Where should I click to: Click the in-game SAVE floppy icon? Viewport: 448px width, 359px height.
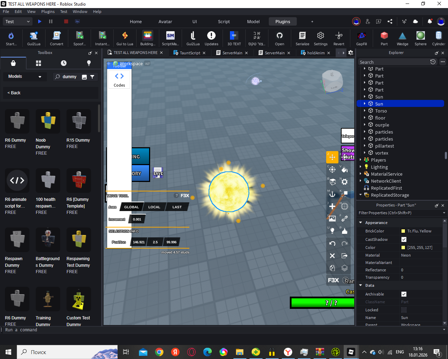[158, 172]
